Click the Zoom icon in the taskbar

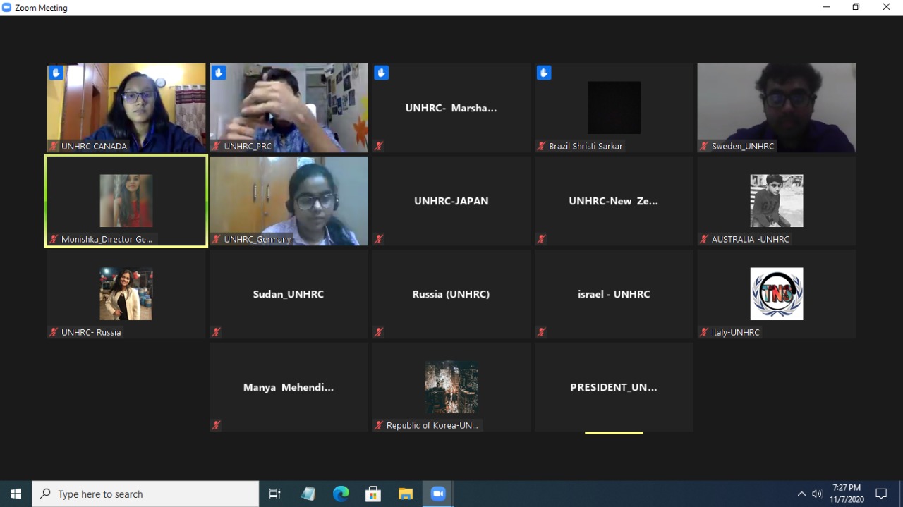[x=438, y=494]
